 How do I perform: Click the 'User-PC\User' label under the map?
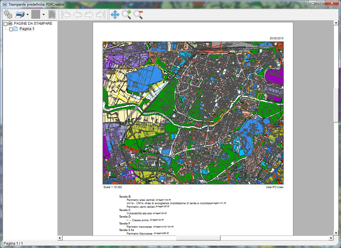[x=275, y=187]
